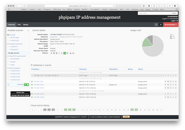Click the share icon in subnet Actions row
Screen dimensions: 185x130
(x=67, y=53)
